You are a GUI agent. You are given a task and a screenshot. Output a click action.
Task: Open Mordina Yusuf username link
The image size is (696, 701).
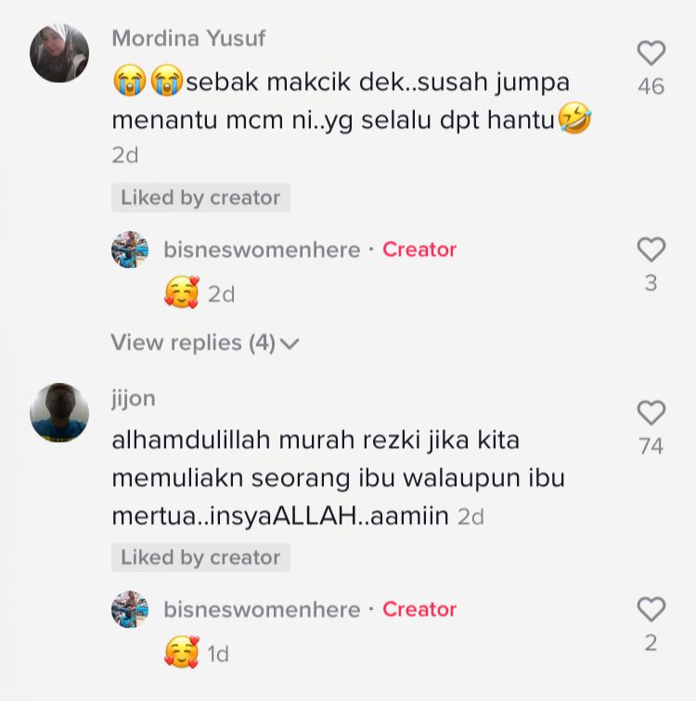pos(188,38)
